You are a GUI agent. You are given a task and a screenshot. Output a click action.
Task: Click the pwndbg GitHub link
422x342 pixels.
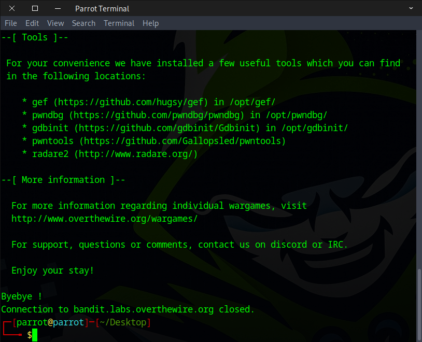(x=159, y=115)
